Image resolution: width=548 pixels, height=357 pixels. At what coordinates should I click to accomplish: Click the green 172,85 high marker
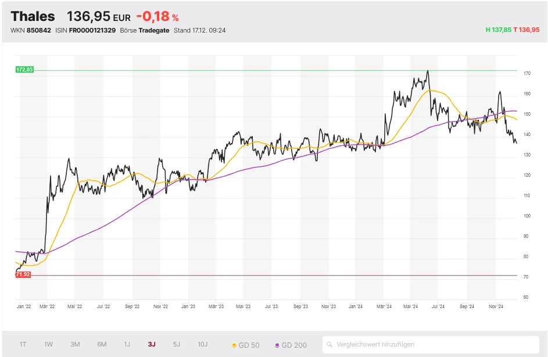click(25, 70)
